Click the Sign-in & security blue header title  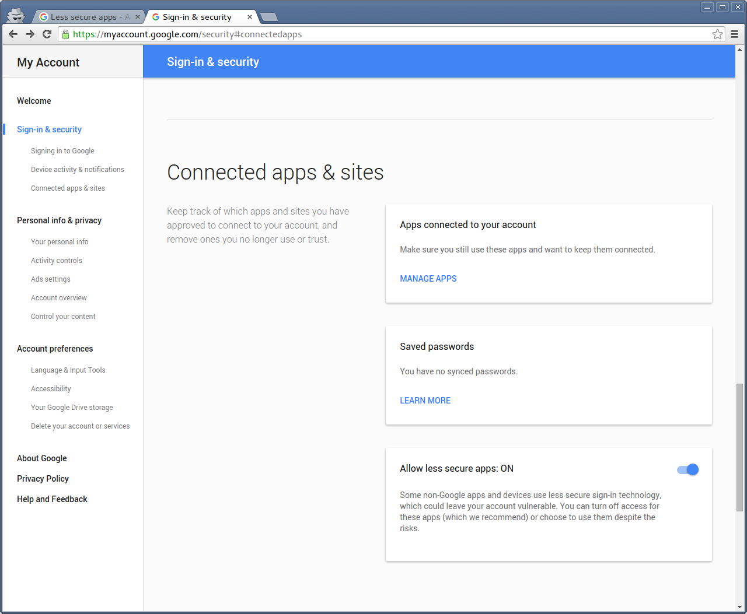(x=213, y=62)
